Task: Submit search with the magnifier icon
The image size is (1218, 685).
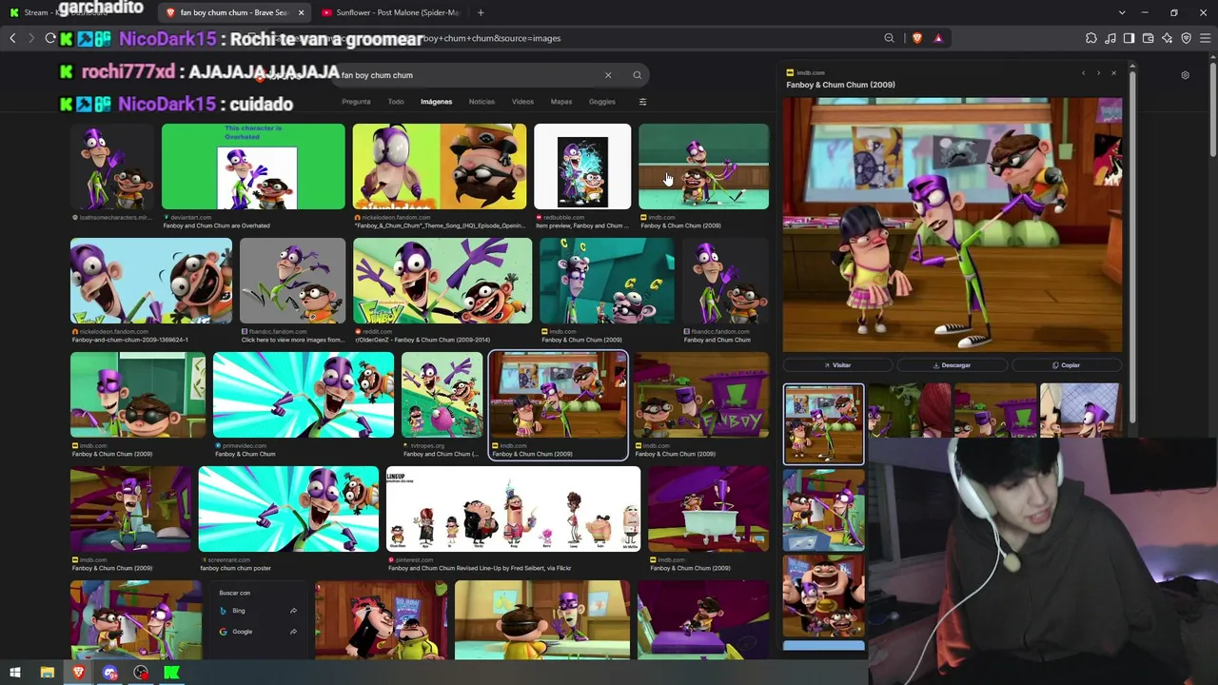Action: click(x=638, y=75)
